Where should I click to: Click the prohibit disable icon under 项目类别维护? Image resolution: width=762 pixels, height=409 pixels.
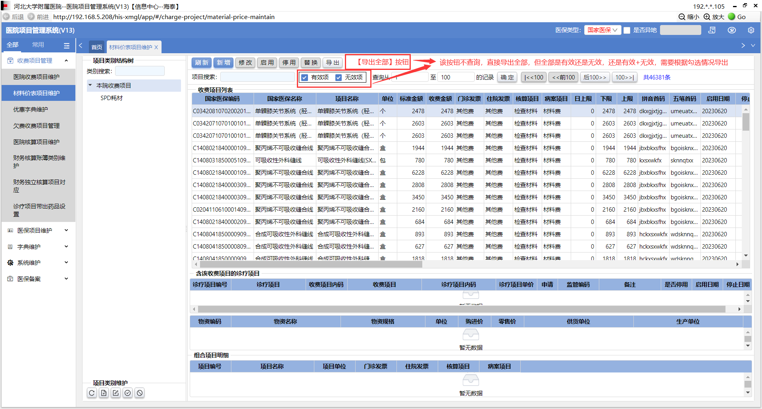(140, 393)
